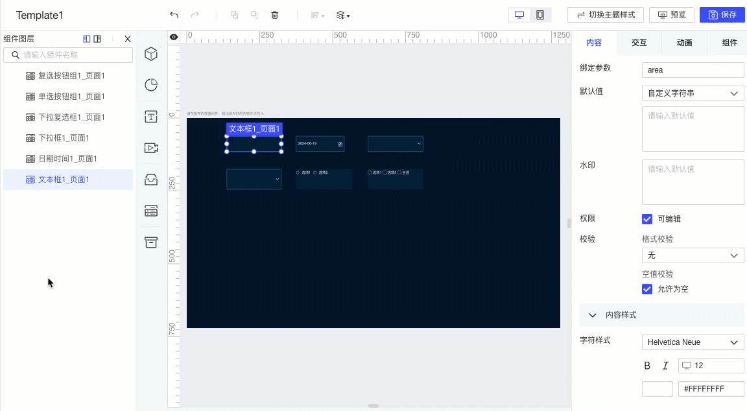Close the 组件图层 panel
Image resolution: width=747 pixels, height=411 pixels.
[x=127, y=39]
